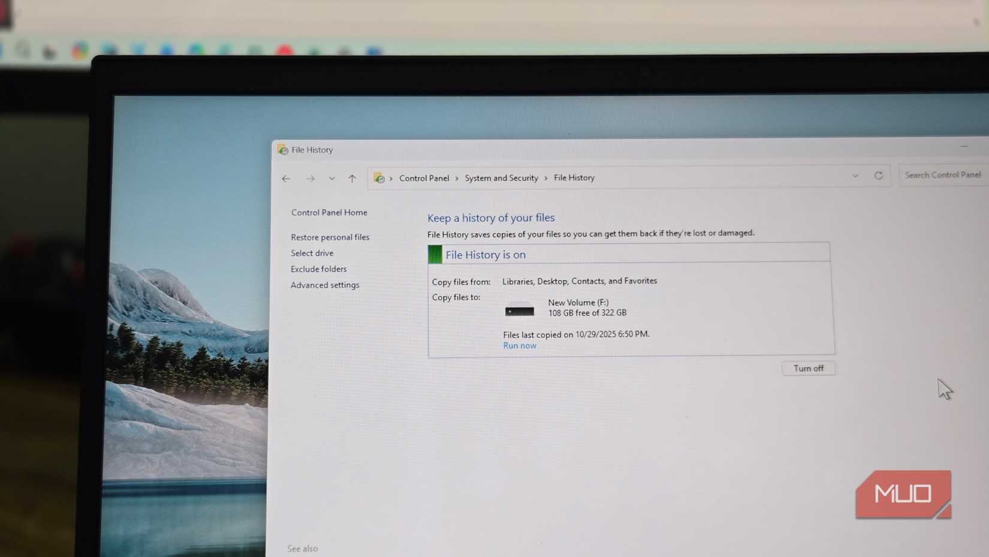Expand recent locations chevron beside forward arrow
This screenshot has width=989, height=557.
(x=331, y=178)
